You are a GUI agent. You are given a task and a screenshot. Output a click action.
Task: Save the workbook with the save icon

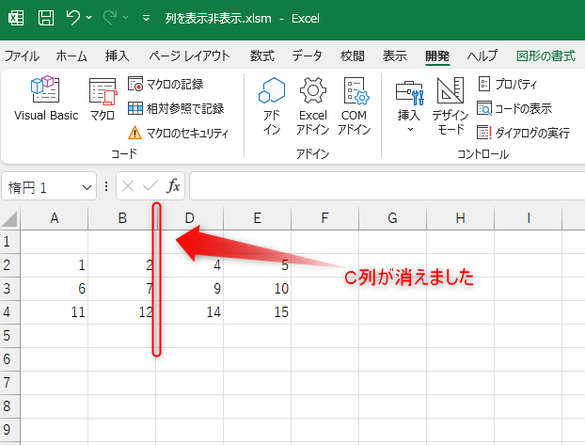click(x=46, y=18)
